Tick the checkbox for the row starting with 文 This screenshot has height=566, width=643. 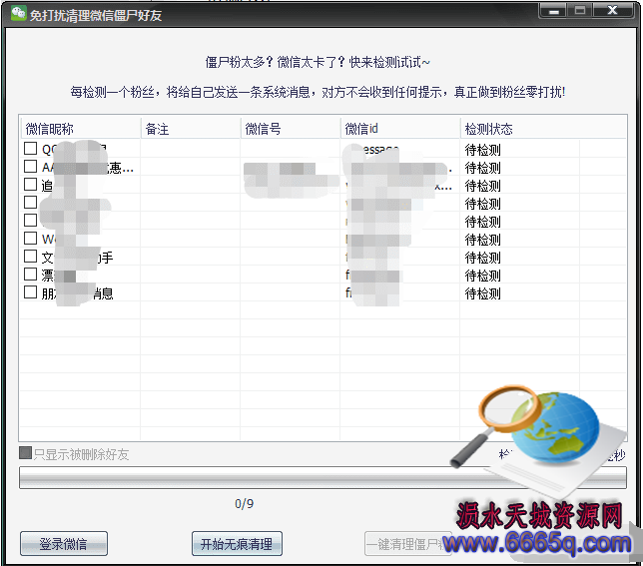(30, 257)
